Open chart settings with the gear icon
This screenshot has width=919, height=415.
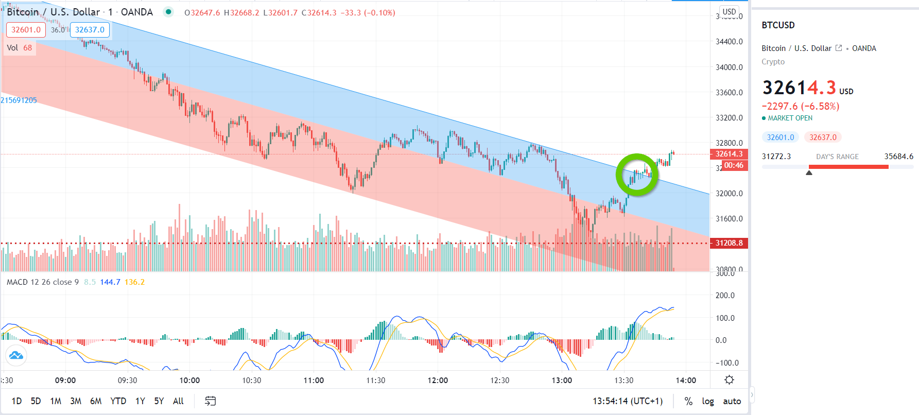coord(729,379)
